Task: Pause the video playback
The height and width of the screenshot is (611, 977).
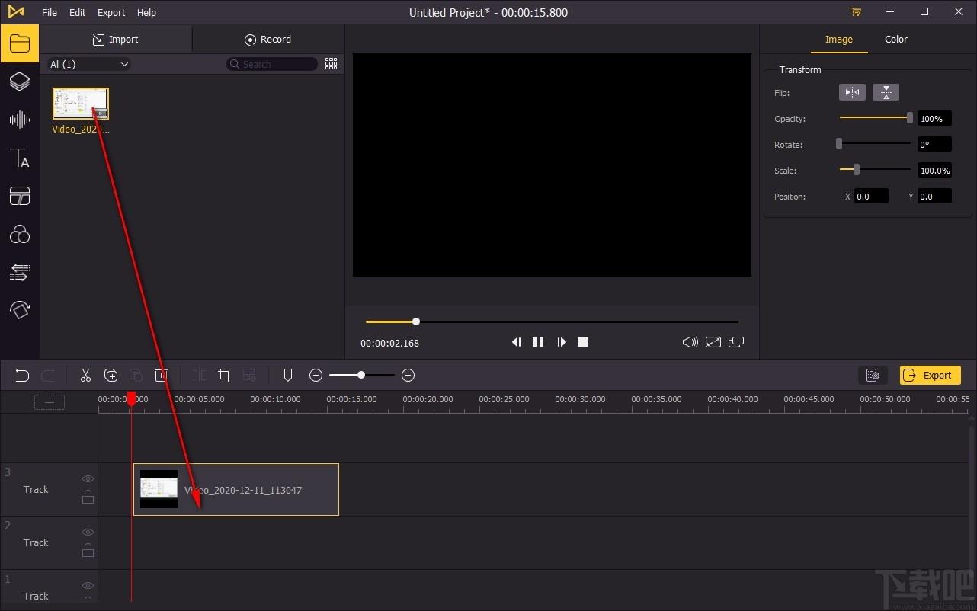Action: [x=538, y=342]
